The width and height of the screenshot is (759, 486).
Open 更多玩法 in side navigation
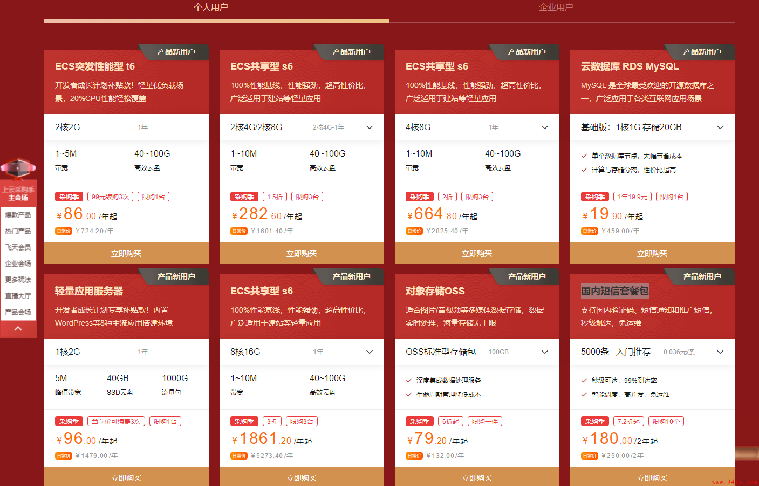tap(18, 280)
